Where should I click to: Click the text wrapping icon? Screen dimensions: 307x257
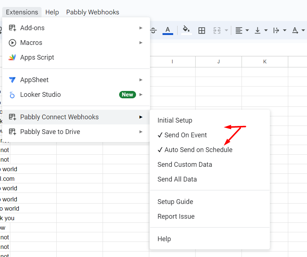click(276, 31)
